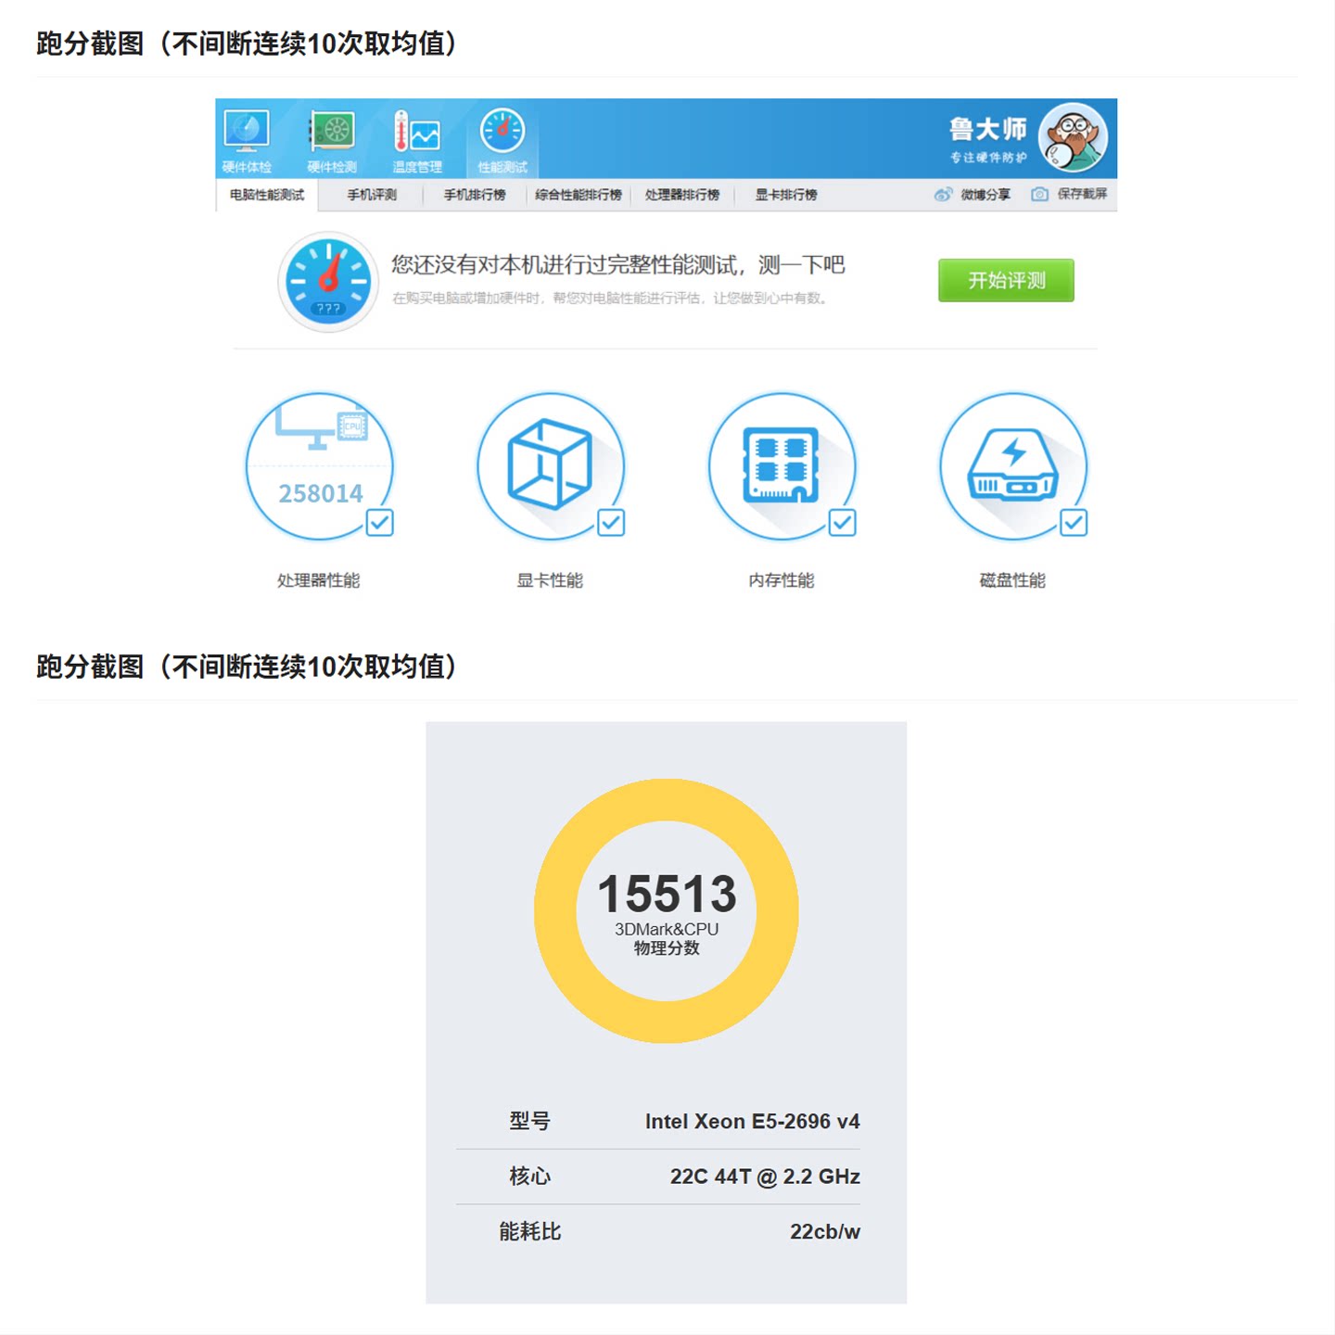This screenshot has height=1335, width=1335.
Task: Click the green 开始评测 button
Action: click(1006, 280)
